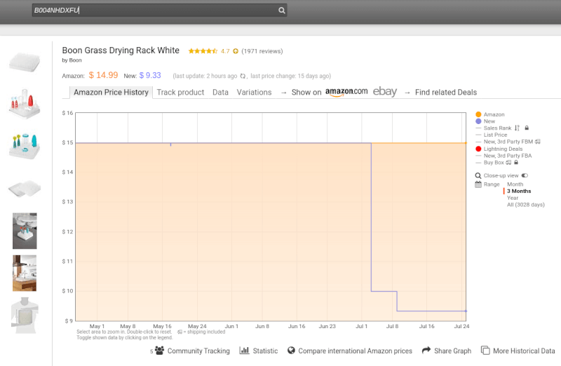Open the Statistic link
The height and width of the screenshot is (366, 561).
coord(265,351)
